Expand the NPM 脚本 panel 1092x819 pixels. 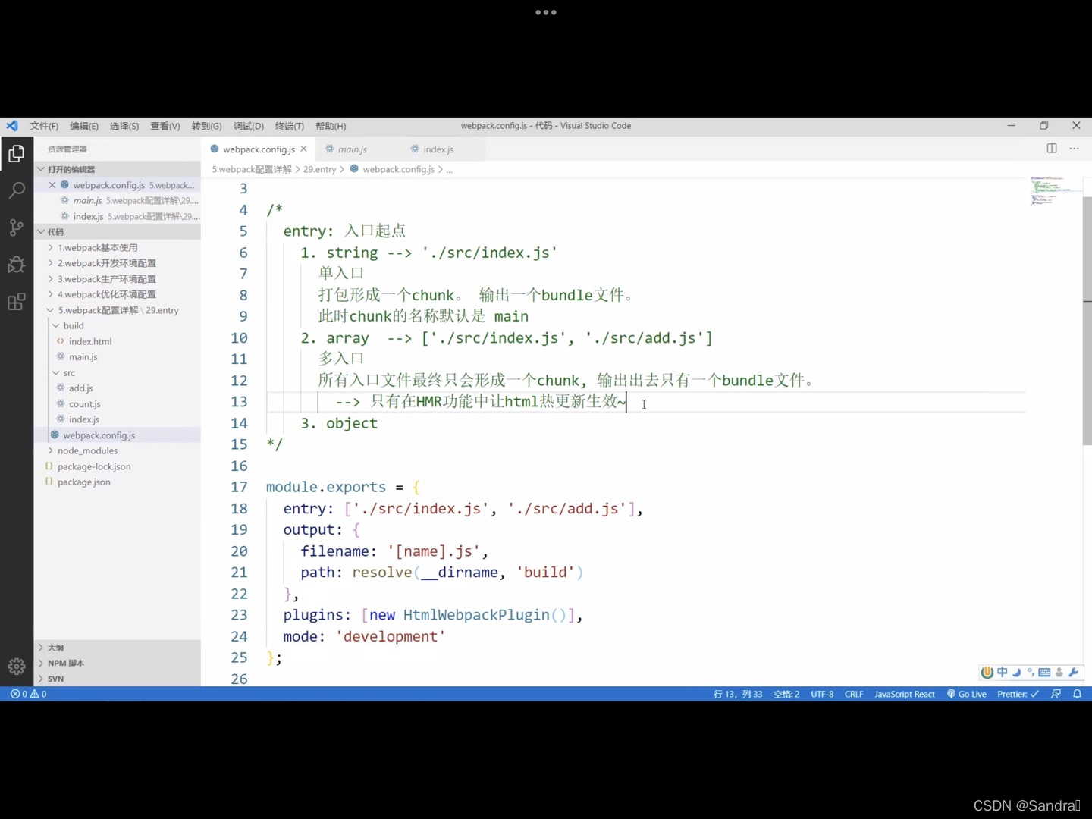[118, 663]
